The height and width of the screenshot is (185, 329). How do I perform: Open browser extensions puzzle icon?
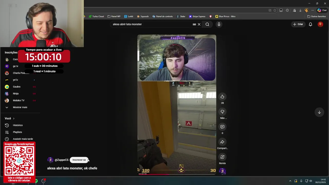pos(287,10)
